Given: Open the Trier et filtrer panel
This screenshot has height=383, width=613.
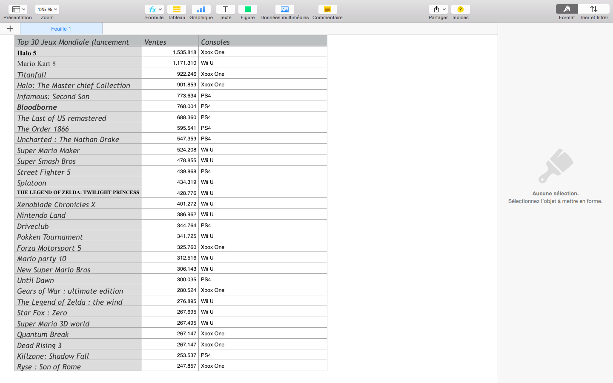Looking at the screenshot, I should click(594, 9).
